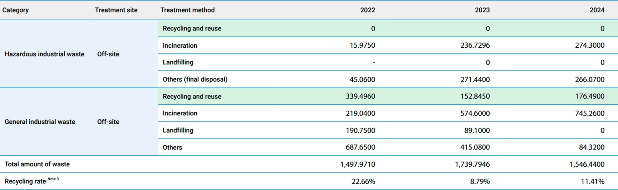Select the 22.66% recycling rate for 2022
Viewport: 618px width, 190px height.
tap(363, 181)
